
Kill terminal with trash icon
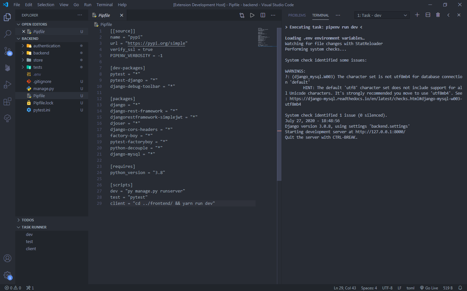(438, 15)
